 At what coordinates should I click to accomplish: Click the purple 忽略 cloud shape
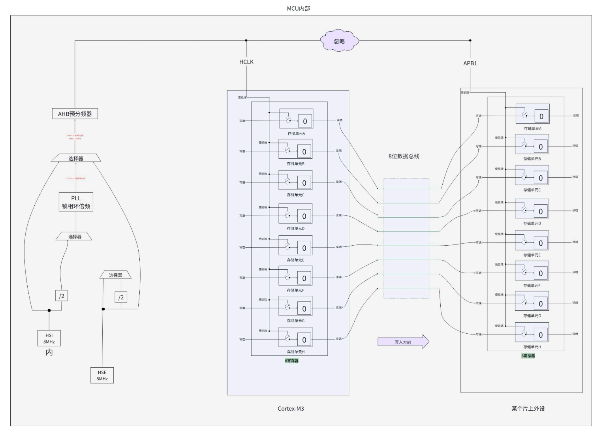(339, 41)
